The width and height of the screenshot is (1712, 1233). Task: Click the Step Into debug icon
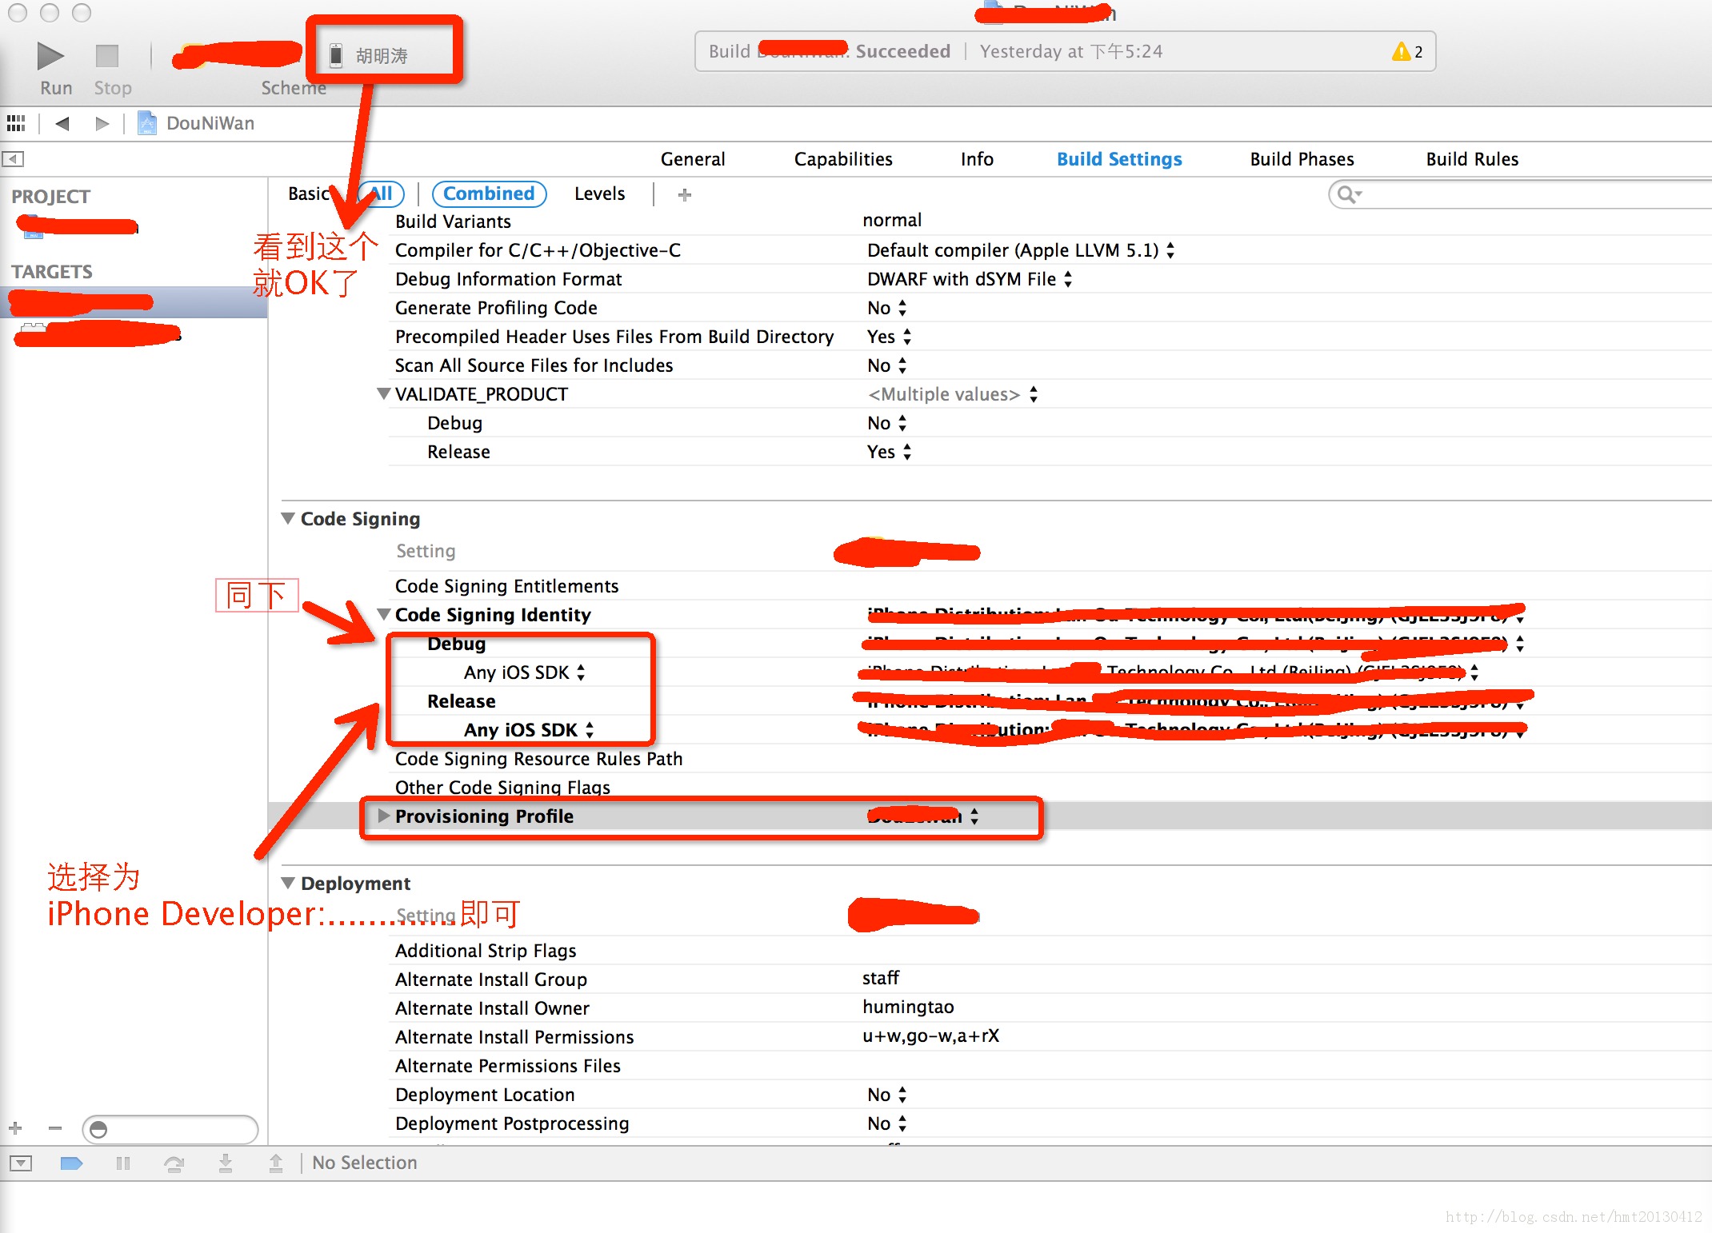[x=226, y=1163]
